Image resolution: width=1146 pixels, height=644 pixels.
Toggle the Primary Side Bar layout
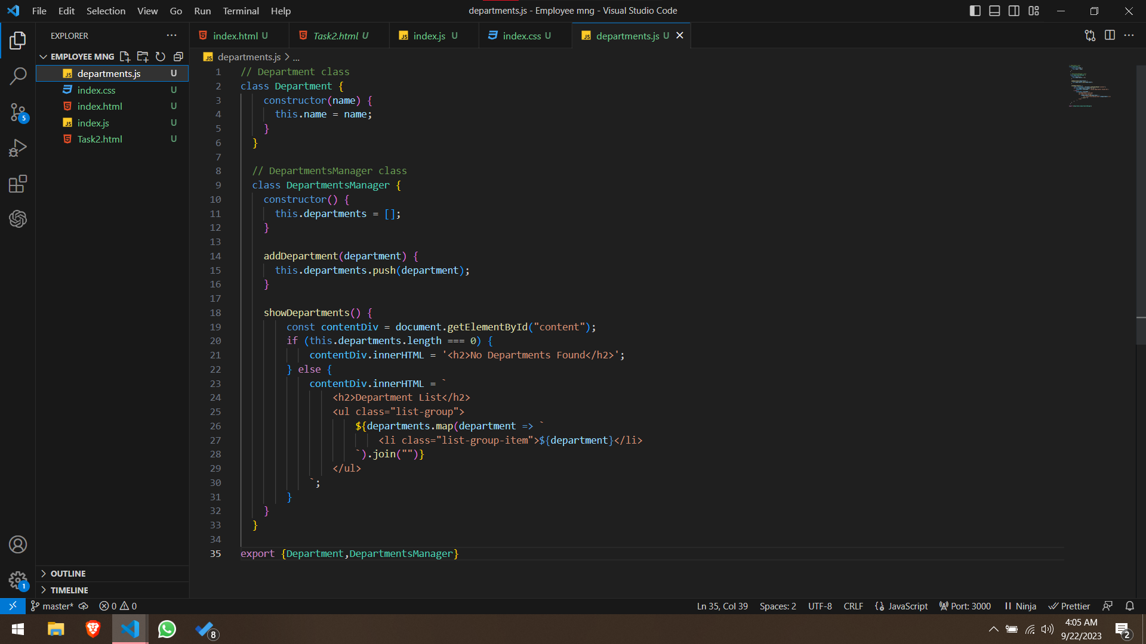[x=975, y=11]
